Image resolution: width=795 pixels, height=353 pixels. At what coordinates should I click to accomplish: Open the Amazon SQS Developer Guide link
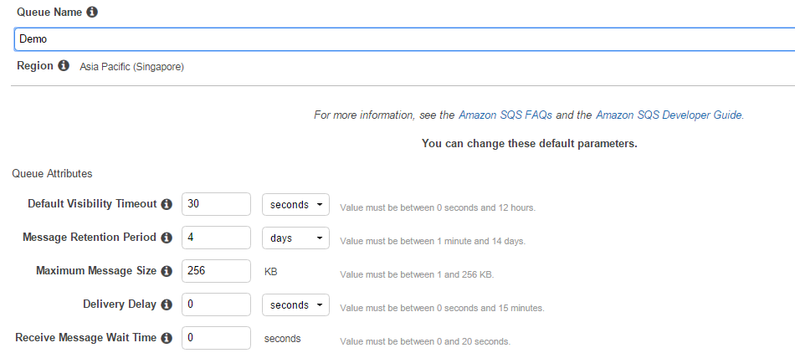tap(669, 115)
